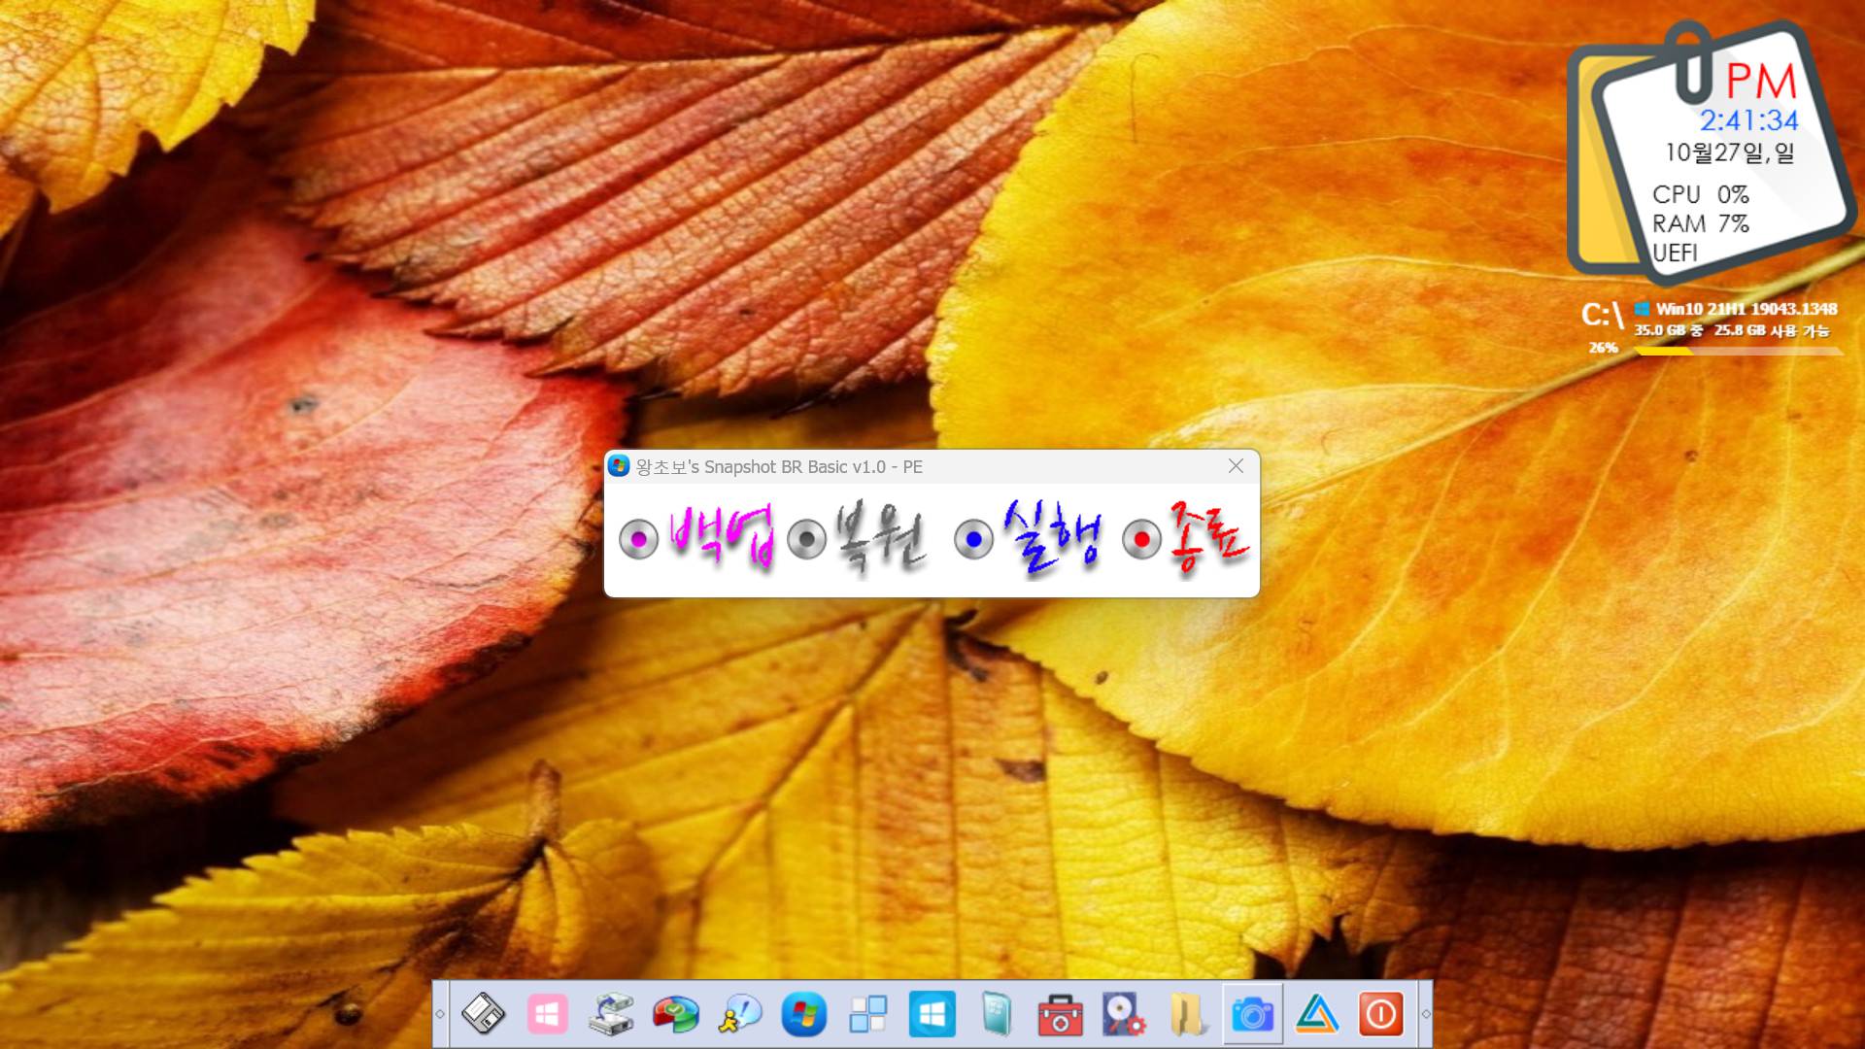1865x1049 pixels.
Task: Click the 2:41:34 clock time
Action: click(x=1748, y=120)
